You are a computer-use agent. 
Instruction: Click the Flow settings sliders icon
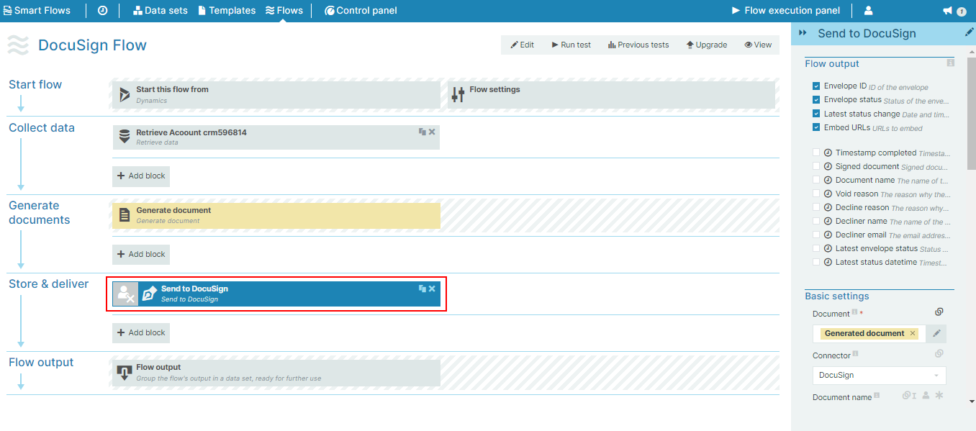pyautogui.click(x=458, y=94)
